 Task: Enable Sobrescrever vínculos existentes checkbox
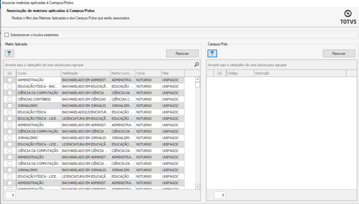7,35
